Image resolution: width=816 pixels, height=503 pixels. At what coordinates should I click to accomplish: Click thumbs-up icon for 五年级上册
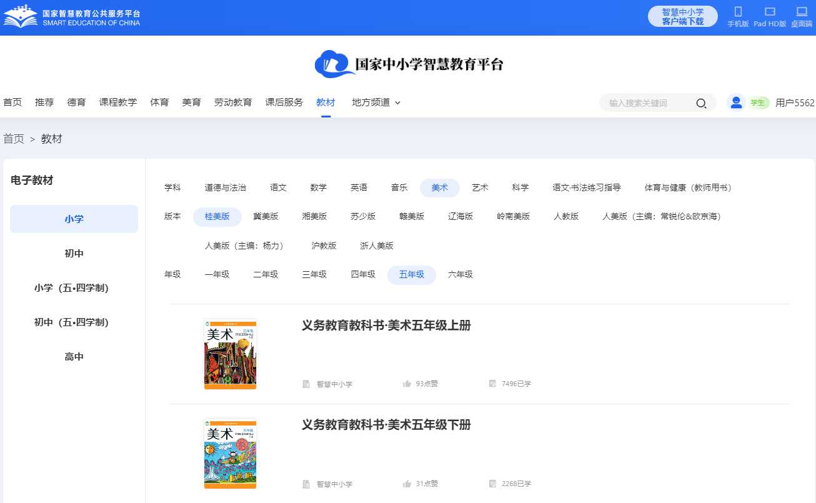coord(407,384)
